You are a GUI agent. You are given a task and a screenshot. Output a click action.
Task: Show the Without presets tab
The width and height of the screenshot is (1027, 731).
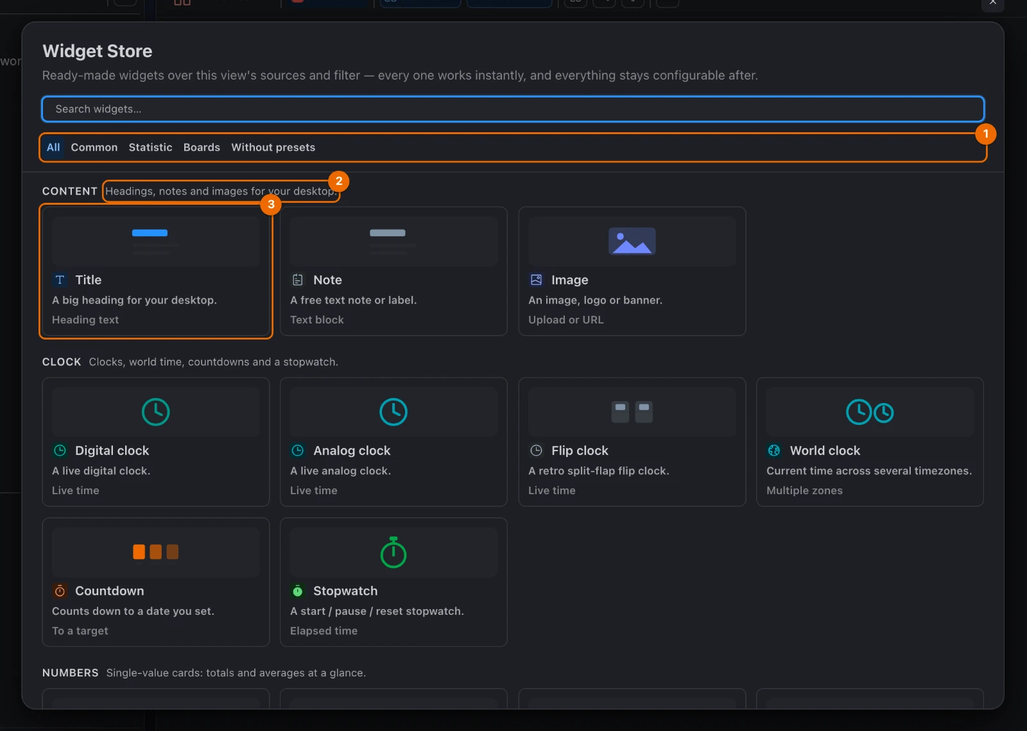point(273,148)
